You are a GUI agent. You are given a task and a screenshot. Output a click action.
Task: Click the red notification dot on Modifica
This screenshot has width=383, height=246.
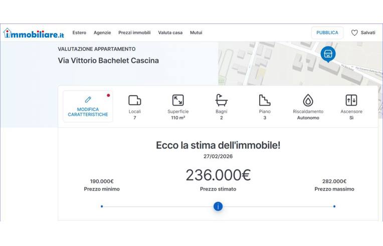[108, 95]
